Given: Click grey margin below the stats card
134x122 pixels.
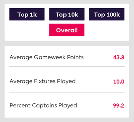Looking at the screenshot, I should [67, 120].
